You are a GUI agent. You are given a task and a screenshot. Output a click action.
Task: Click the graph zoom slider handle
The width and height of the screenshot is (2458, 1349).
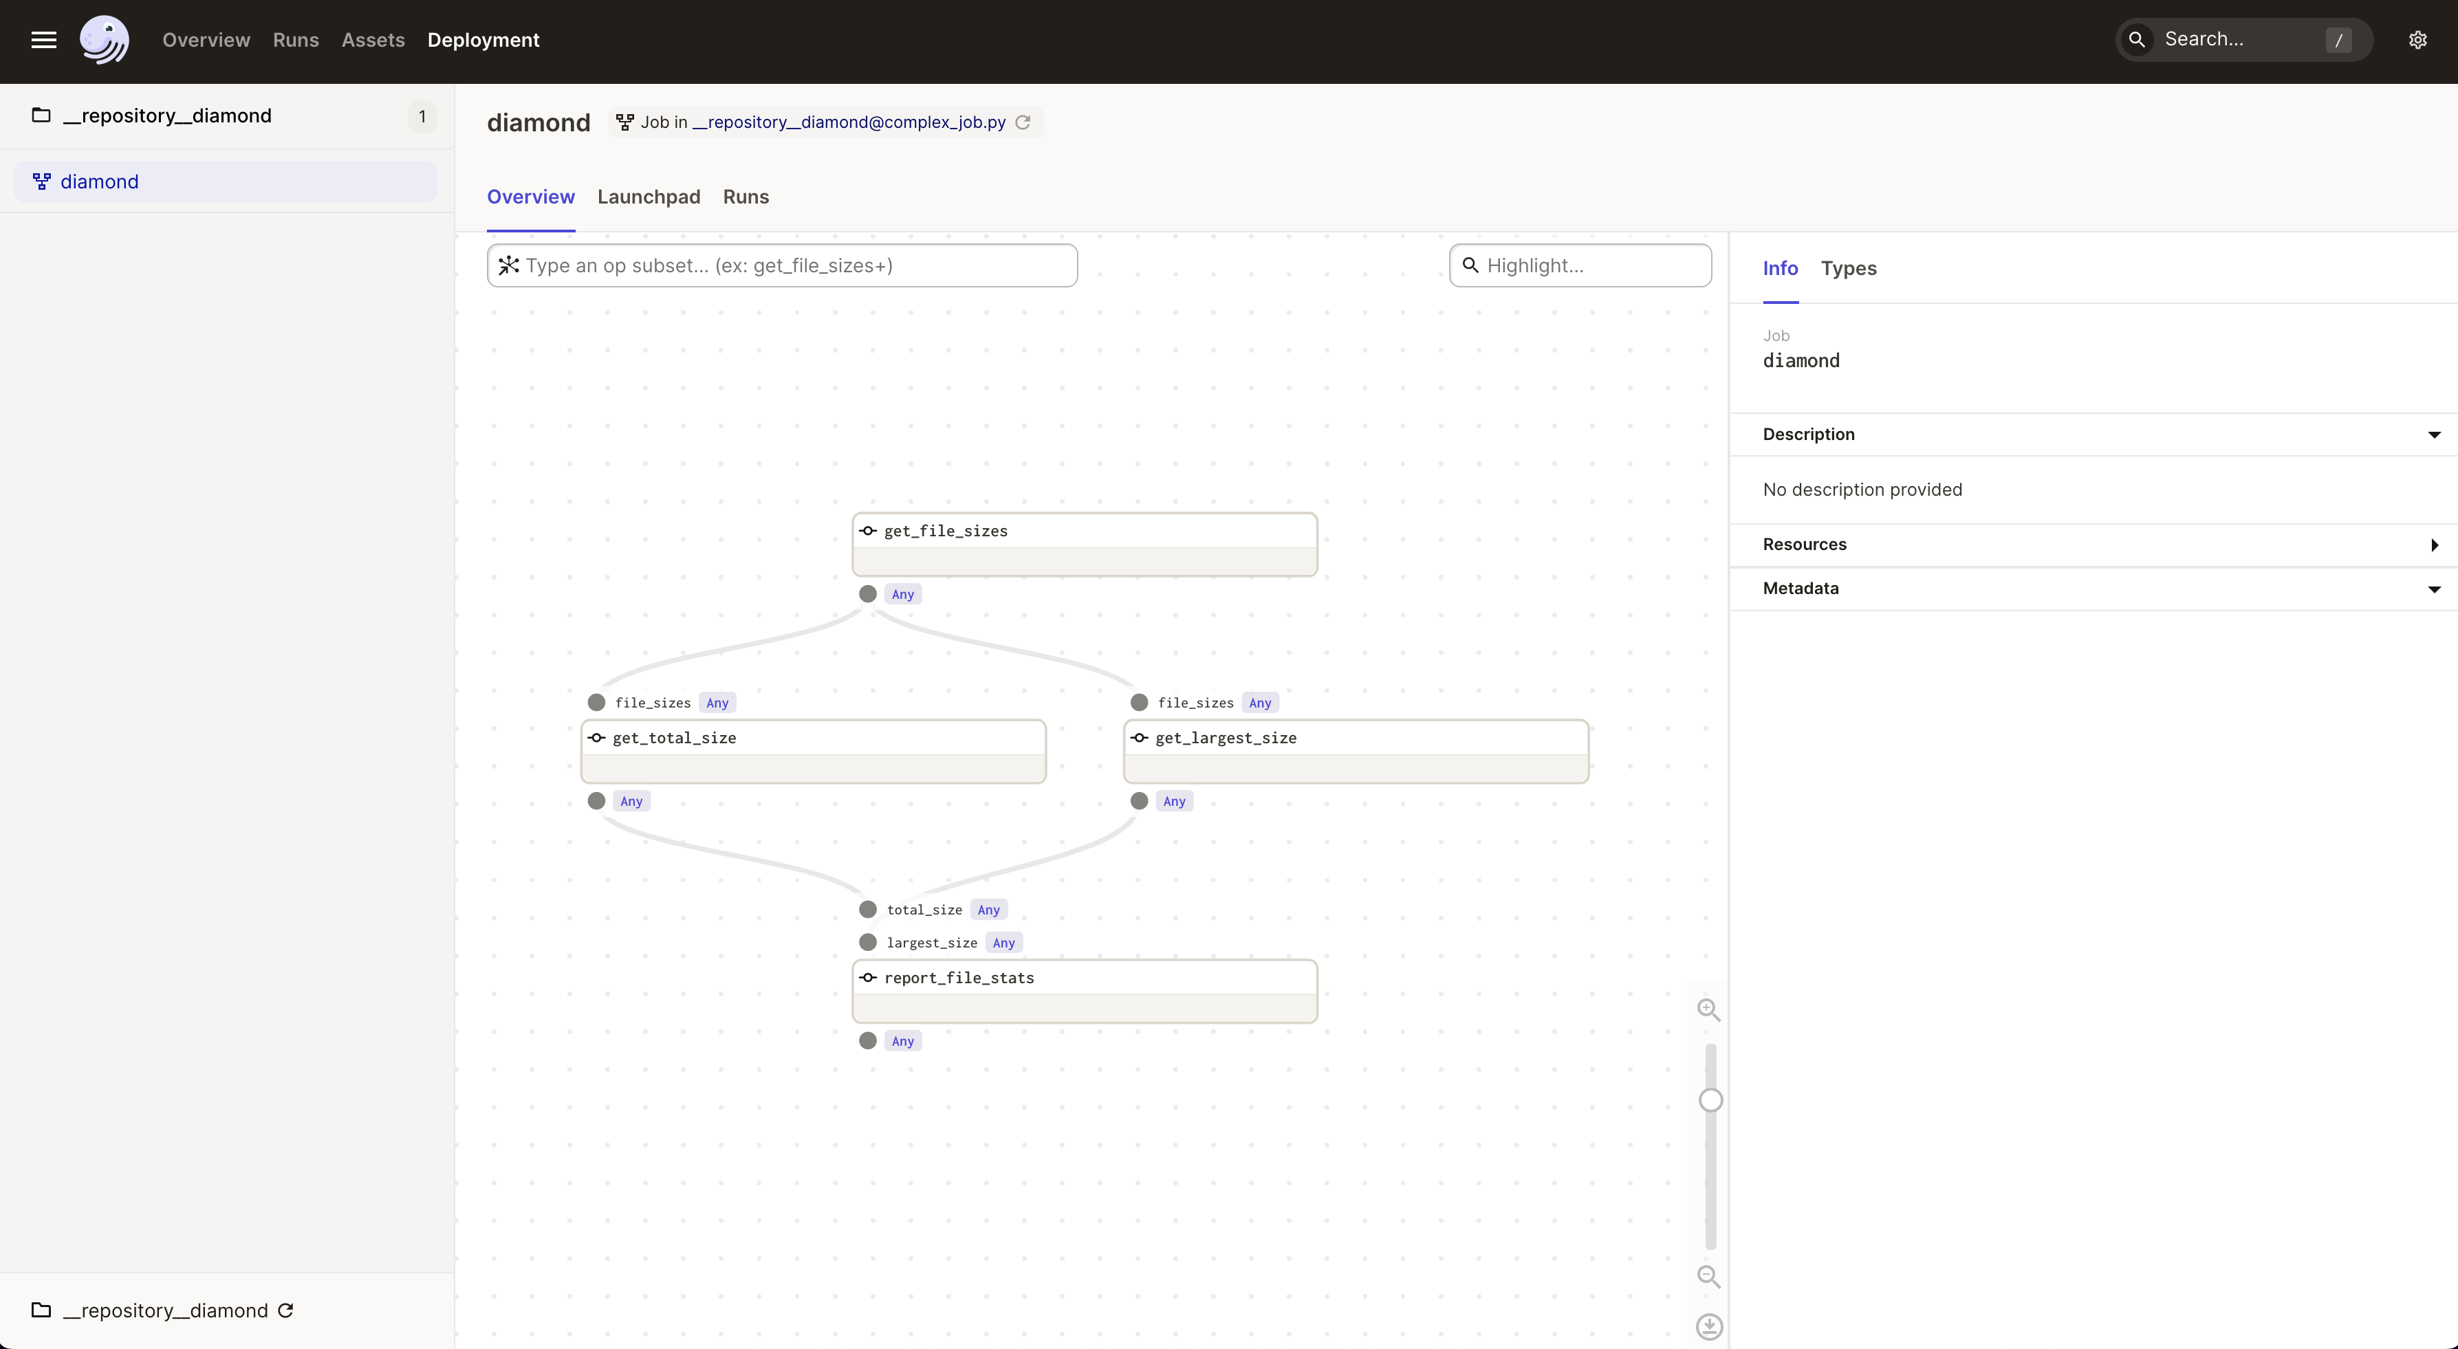tap(1710, 1100)
